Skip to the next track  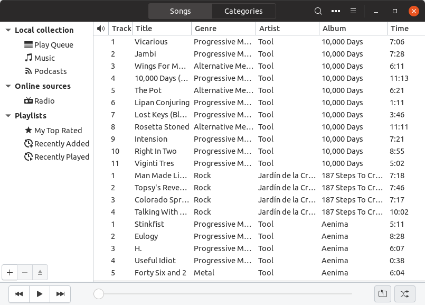pos(60,294)
